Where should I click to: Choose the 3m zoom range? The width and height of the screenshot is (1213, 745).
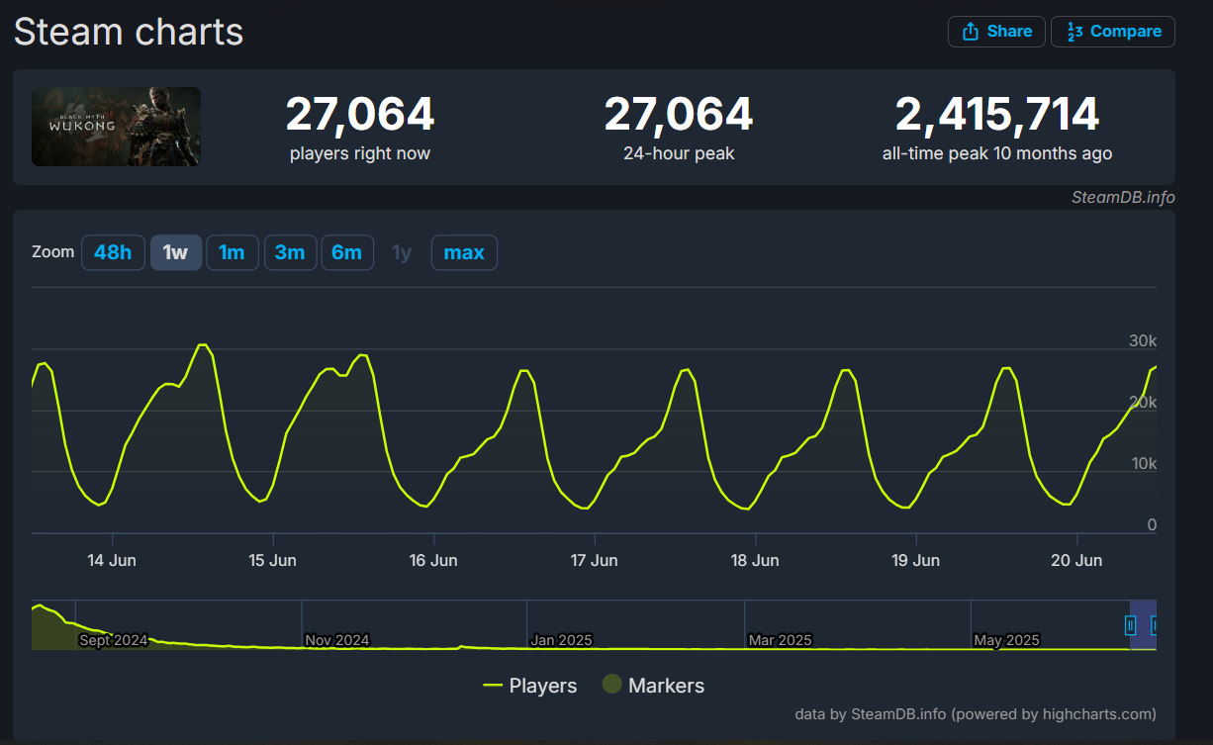point(290,252)
